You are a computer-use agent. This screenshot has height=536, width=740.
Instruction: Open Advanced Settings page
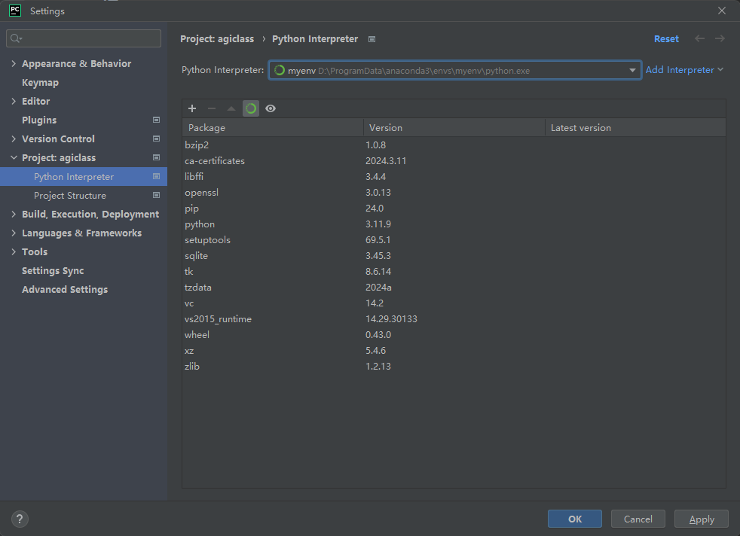(x=65, y=289)
